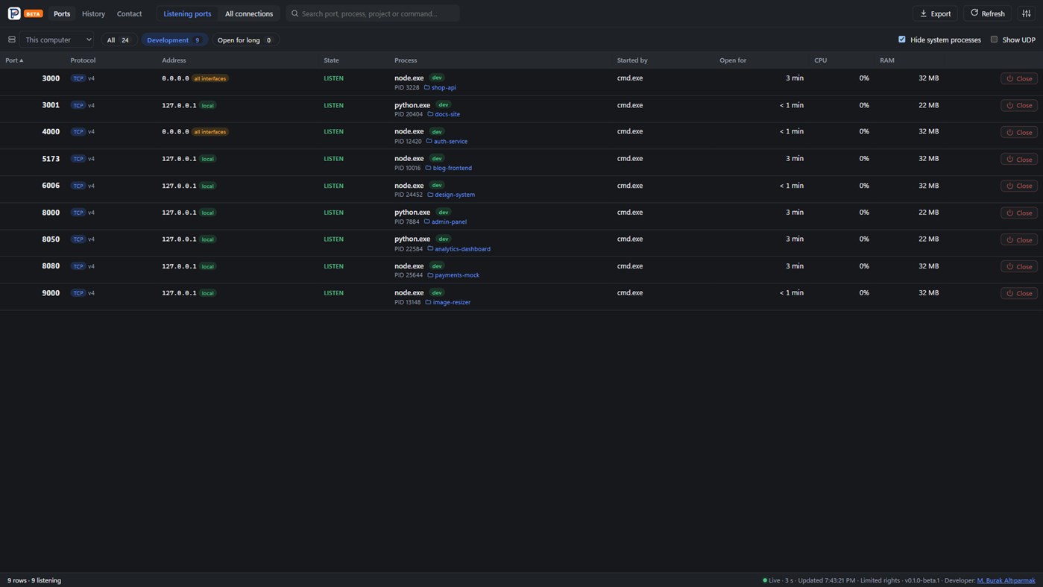1043x587 pixels.
Task: Sort by the Port column header
Action: click(14, 60)
